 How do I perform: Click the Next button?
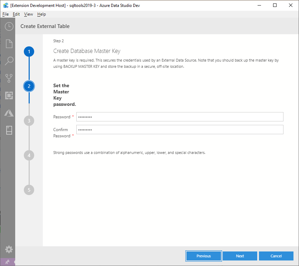[x=240, y=256]
